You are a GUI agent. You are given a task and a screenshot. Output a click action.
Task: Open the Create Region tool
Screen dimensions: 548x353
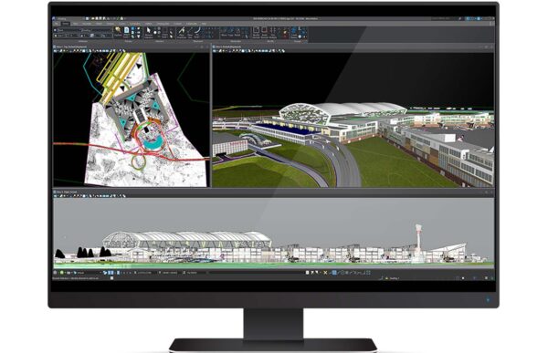[x=294, y=32]
